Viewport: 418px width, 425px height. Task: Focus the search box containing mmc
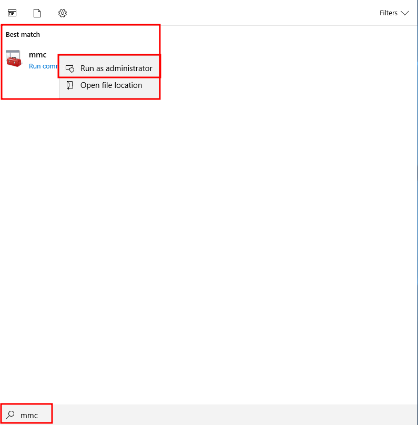click(29, 416)
